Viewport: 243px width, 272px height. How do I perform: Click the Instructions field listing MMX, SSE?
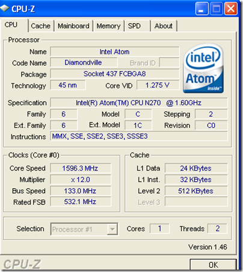[x=139, y=136]
